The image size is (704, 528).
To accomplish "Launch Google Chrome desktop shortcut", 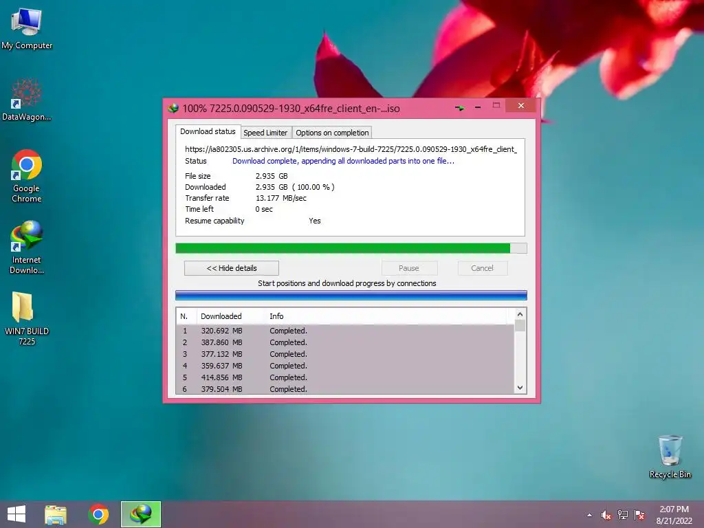I will (x=27, y=176).
